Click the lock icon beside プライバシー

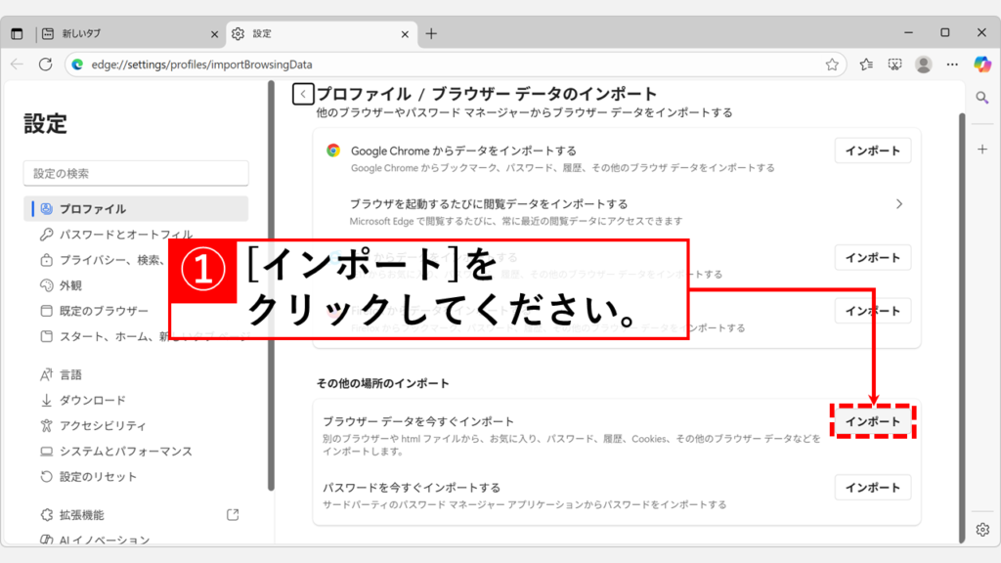46,260
